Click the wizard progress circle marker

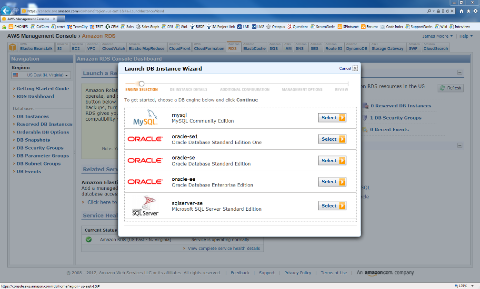(141, 83)
